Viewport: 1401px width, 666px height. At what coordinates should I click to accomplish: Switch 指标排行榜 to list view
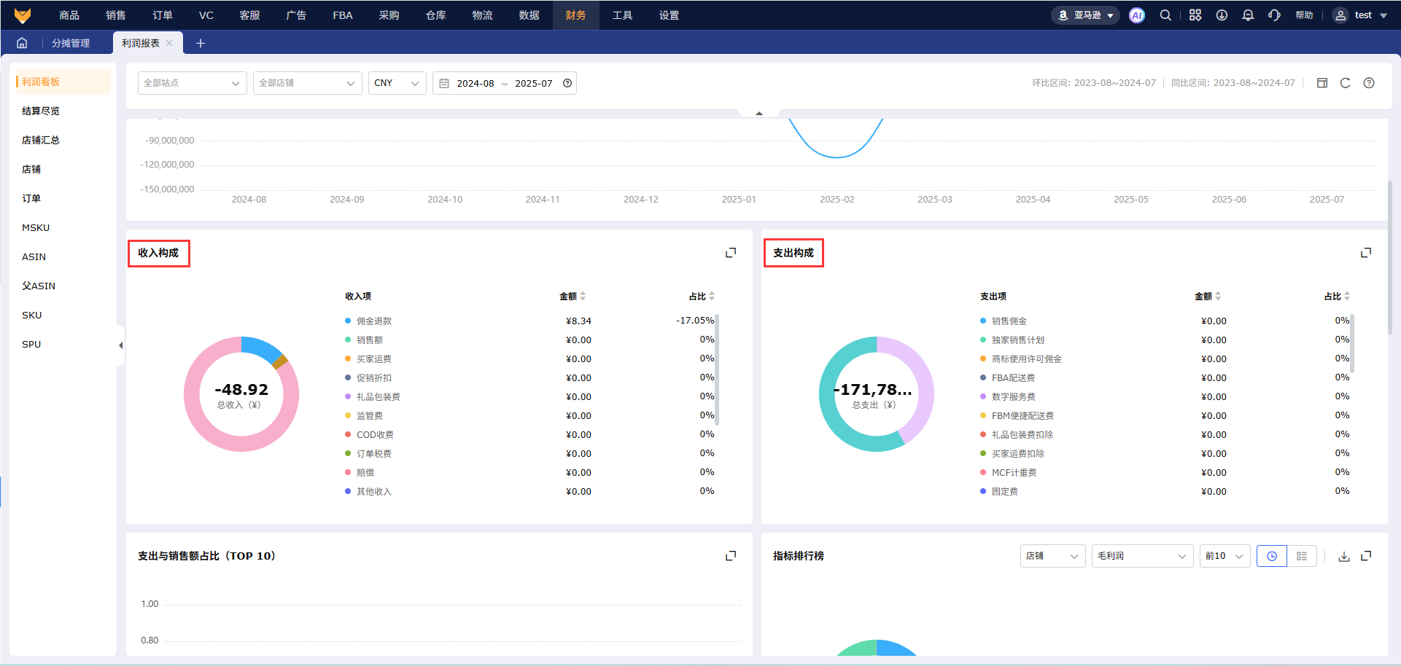click(1302, 556)
